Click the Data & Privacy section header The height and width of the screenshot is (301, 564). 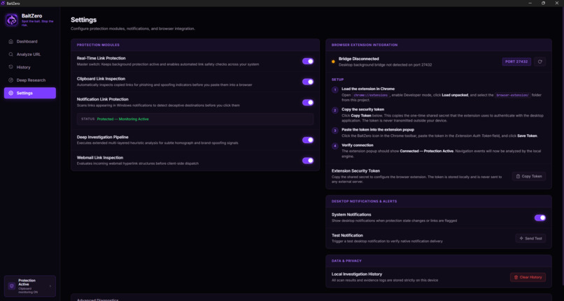point(346,260)
